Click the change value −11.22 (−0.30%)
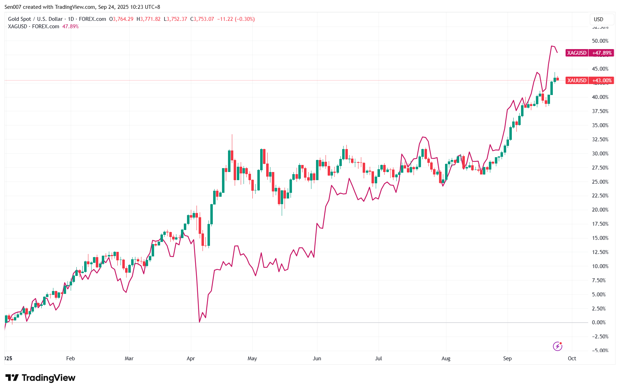Screen dimensions: 620x391 tap(236, 19)
